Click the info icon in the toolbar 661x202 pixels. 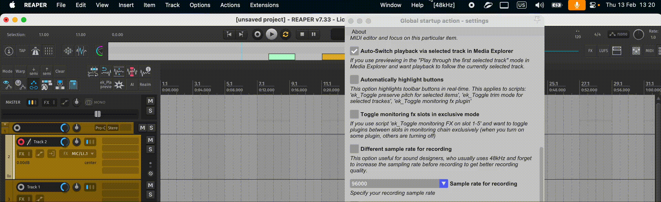9,51
